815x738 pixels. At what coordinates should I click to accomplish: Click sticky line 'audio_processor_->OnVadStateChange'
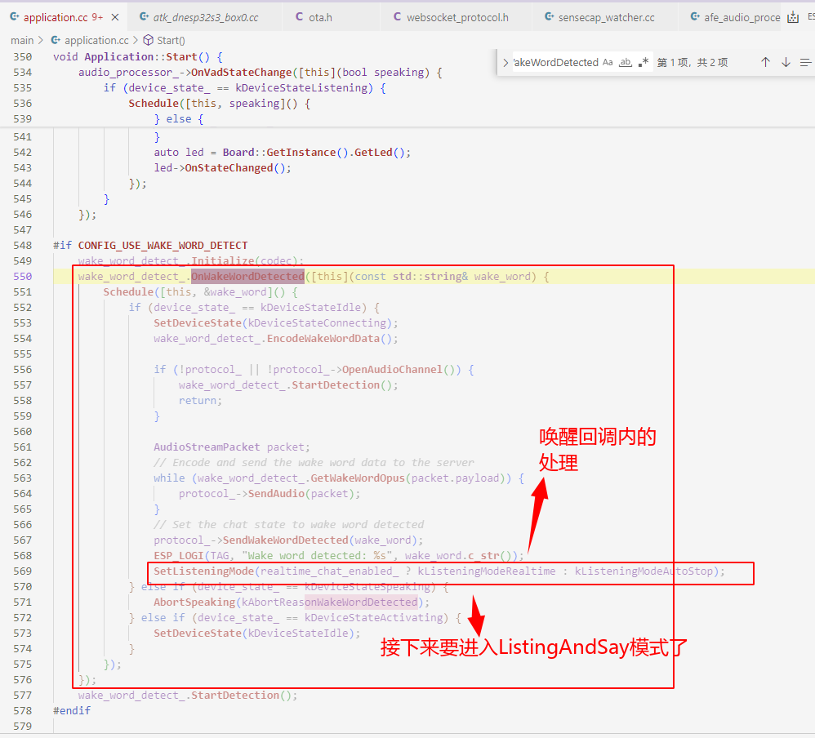pyautogui.click(x=185, y=73)
